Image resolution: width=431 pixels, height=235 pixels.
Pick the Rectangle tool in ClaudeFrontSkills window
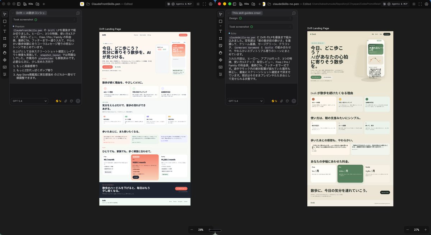[x=5, y=22]
